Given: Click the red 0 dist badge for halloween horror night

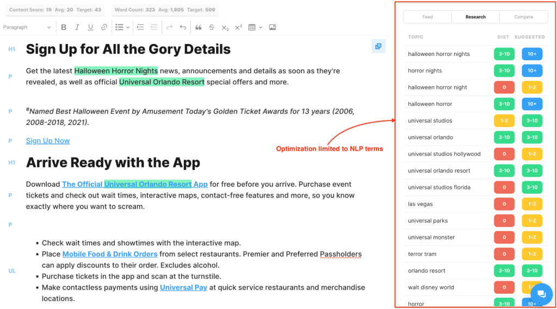Looking at the screenshot, I should (504, 87).
